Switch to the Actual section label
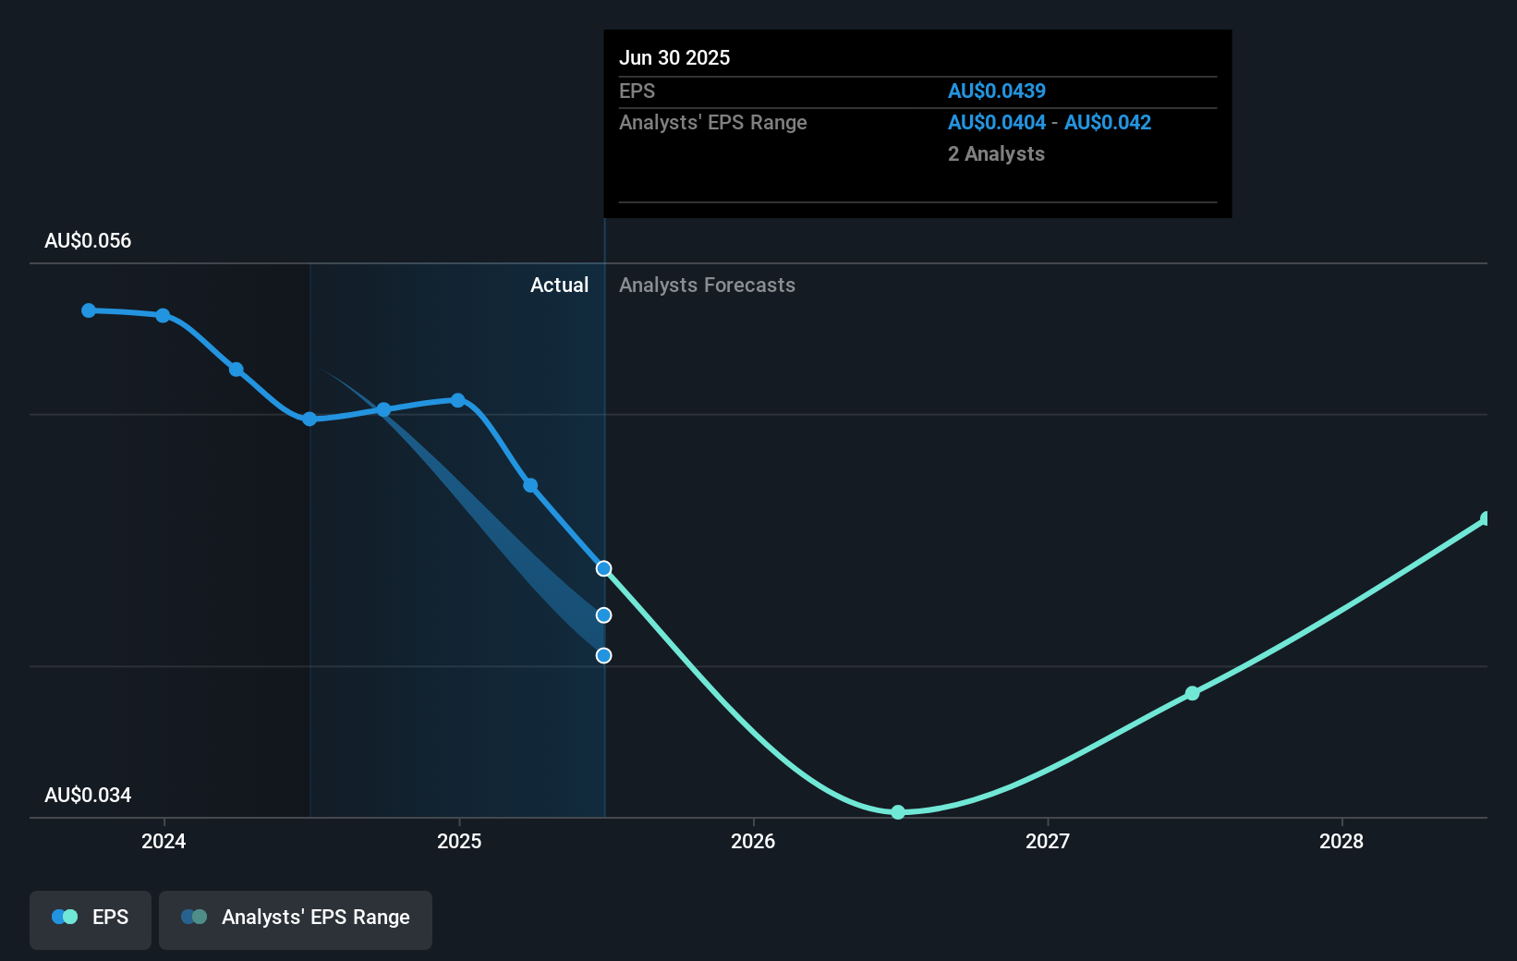The width and height of the screenshot is (1517, 961). [x=559, y=285]
